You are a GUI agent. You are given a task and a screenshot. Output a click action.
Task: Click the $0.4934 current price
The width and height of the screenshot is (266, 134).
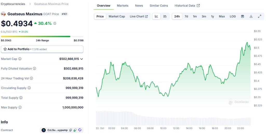pos(17,23)
